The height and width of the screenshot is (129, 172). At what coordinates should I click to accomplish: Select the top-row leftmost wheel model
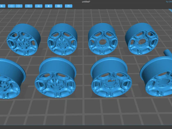(23, 40)
